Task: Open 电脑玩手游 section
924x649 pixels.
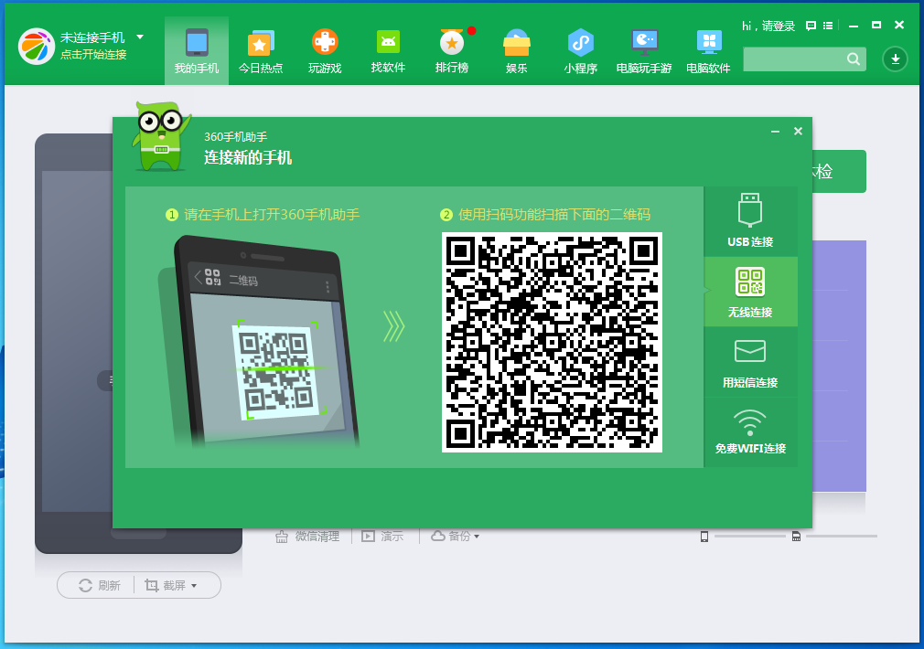Action: coord(644,51)
